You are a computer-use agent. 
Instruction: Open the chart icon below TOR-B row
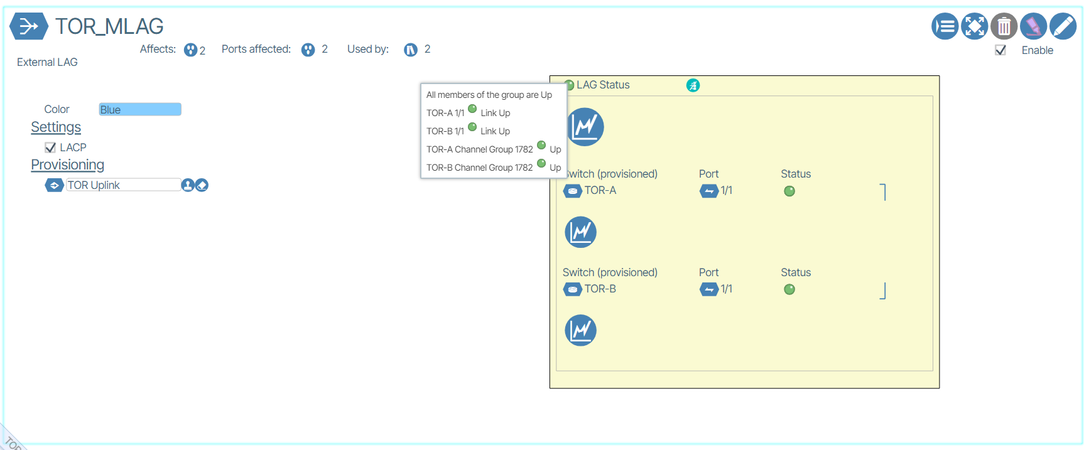click(580, 330)
